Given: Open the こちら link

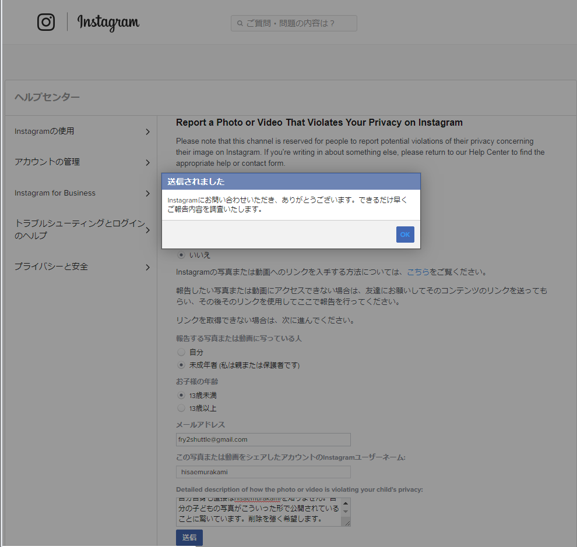Looking at the screenshot, I should (x=418, y=272).
